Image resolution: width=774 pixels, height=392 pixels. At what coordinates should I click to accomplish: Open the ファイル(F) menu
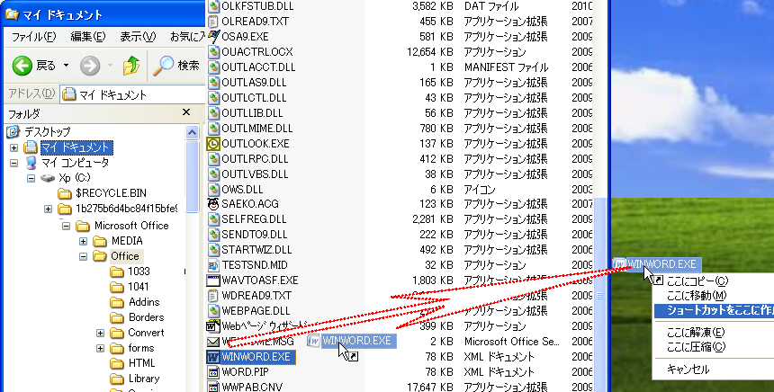click(33, 37)
